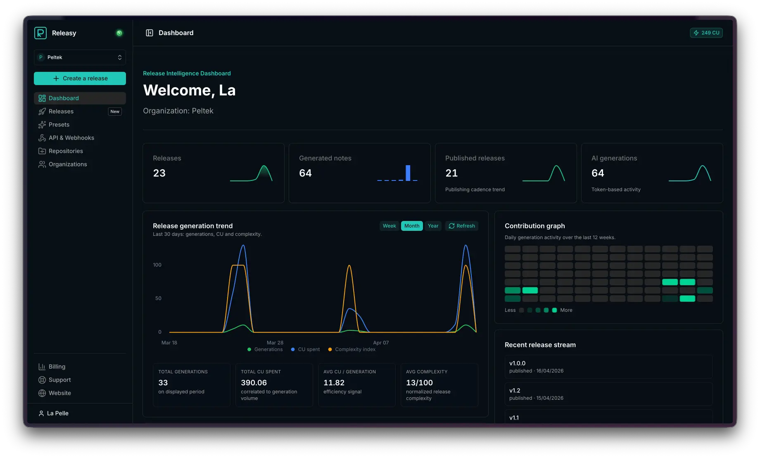Click the green status indicator dot
Image resolution: width=760 pixels, height=458 pixels.
point(119,33)
